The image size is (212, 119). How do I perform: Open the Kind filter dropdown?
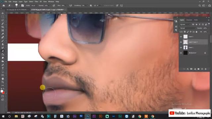tap(185, 24)
